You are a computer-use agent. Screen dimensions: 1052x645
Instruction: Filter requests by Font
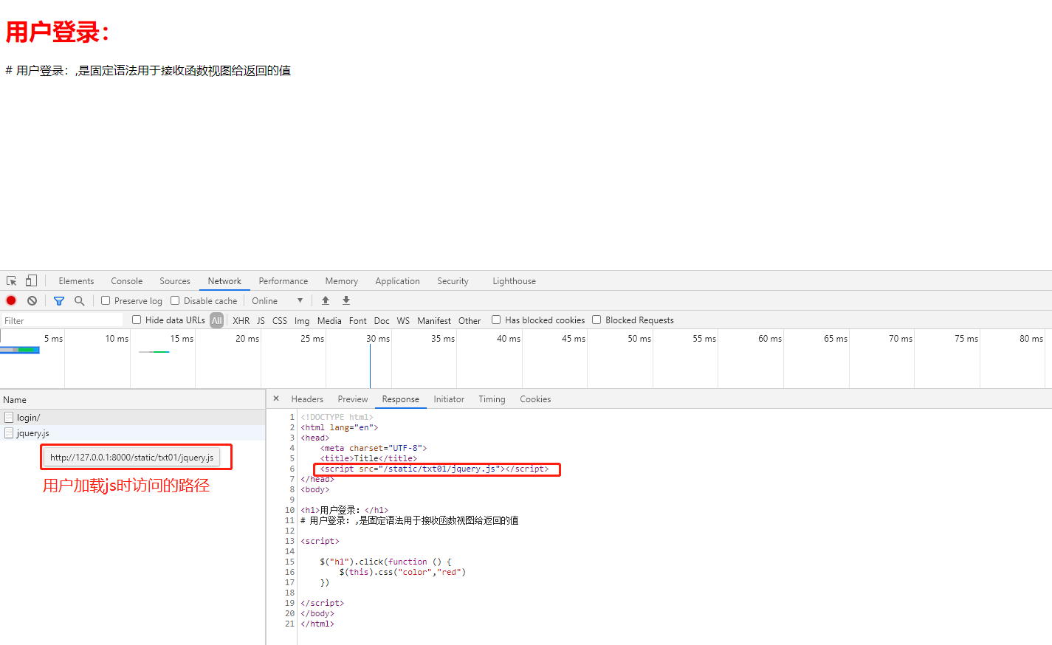point(358,320)
